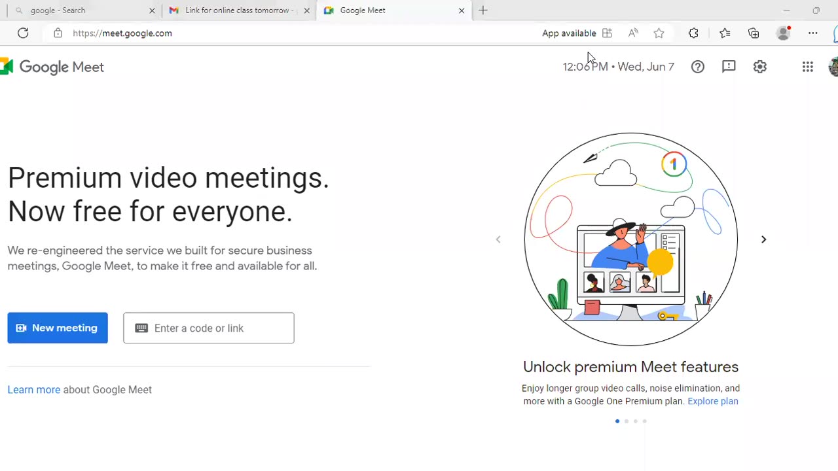This screenshot has width=838, height=471.
Task: Select the Google Meet browser tab
Action: [x=393, y=10]
